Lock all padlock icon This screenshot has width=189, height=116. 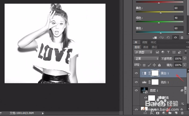click(159, 65)
